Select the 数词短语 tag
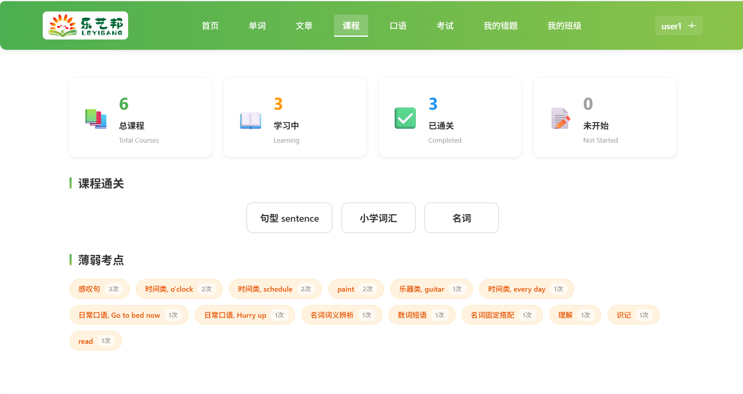743x394 pixels. point(422,315)
